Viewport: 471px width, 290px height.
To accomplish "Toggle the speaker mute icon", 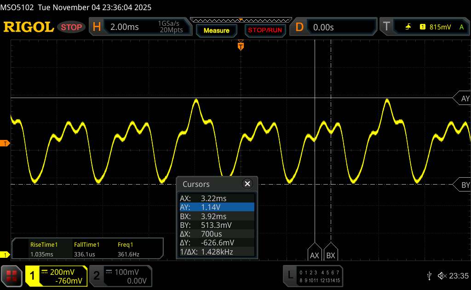I will pos(442,275).
